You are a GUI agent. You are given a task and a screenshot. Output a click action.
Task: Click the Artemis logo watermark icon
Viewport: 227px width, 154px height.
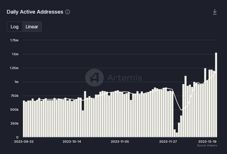[x=94, y=78]
